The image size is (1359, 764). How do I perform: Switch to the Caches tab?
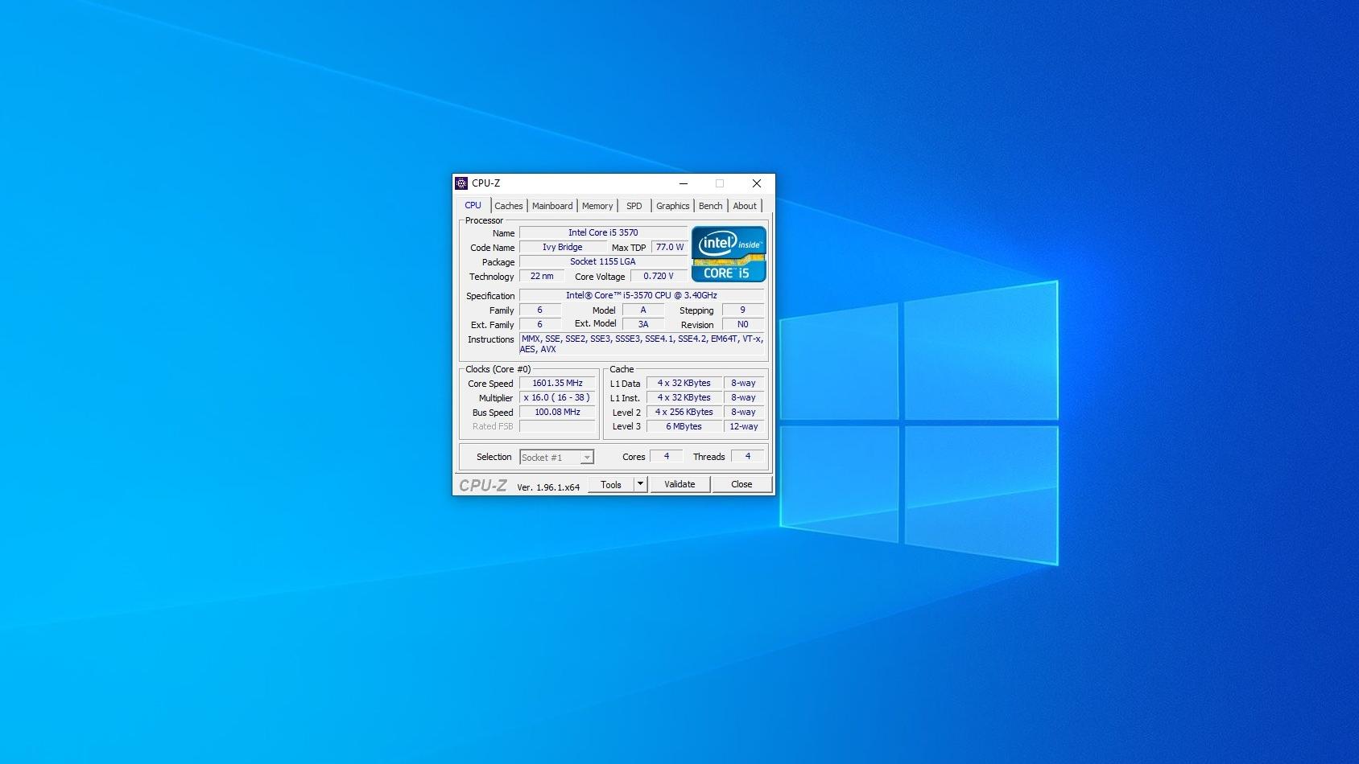(508, 206)
